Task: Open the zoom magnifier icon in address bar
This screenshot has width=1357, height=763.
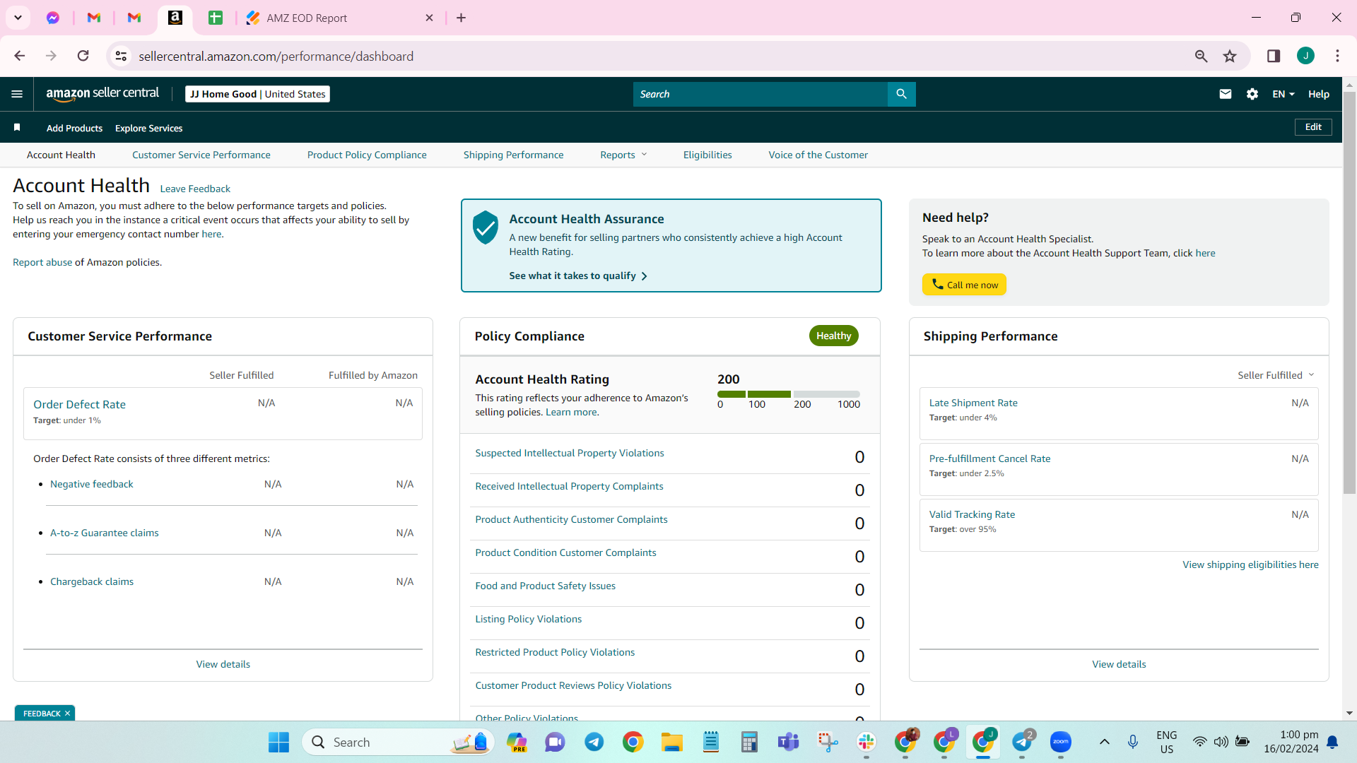Action: tap(1201, 56)
